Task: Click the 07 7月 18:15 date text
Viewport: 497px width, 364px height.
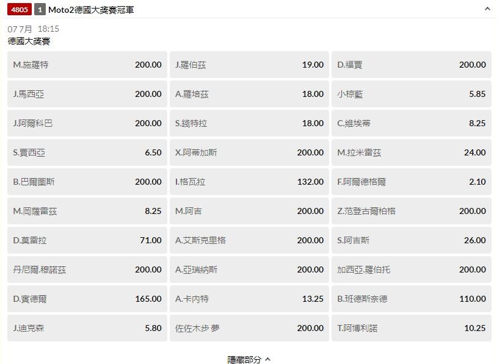Action: (34, 29)
